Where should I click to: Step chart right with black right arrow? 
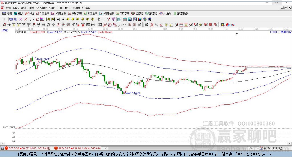tap(63, 19)
